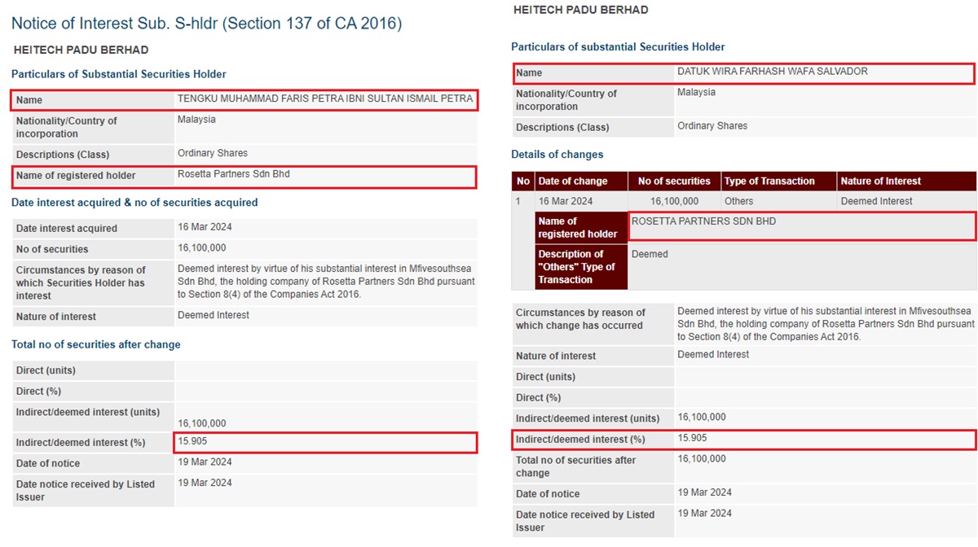This screenshot has width=978, height=547.
Task: Click the mixed-case Rosetta Partners Sdn Bhd value
Action: [234, 174]
